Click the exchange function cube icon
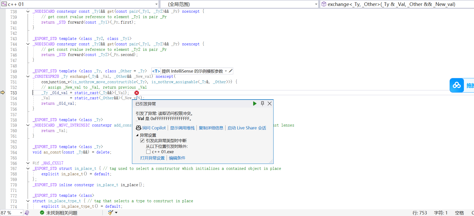The image size is (474, 216). pyautogui.click(x=324, y=4)
